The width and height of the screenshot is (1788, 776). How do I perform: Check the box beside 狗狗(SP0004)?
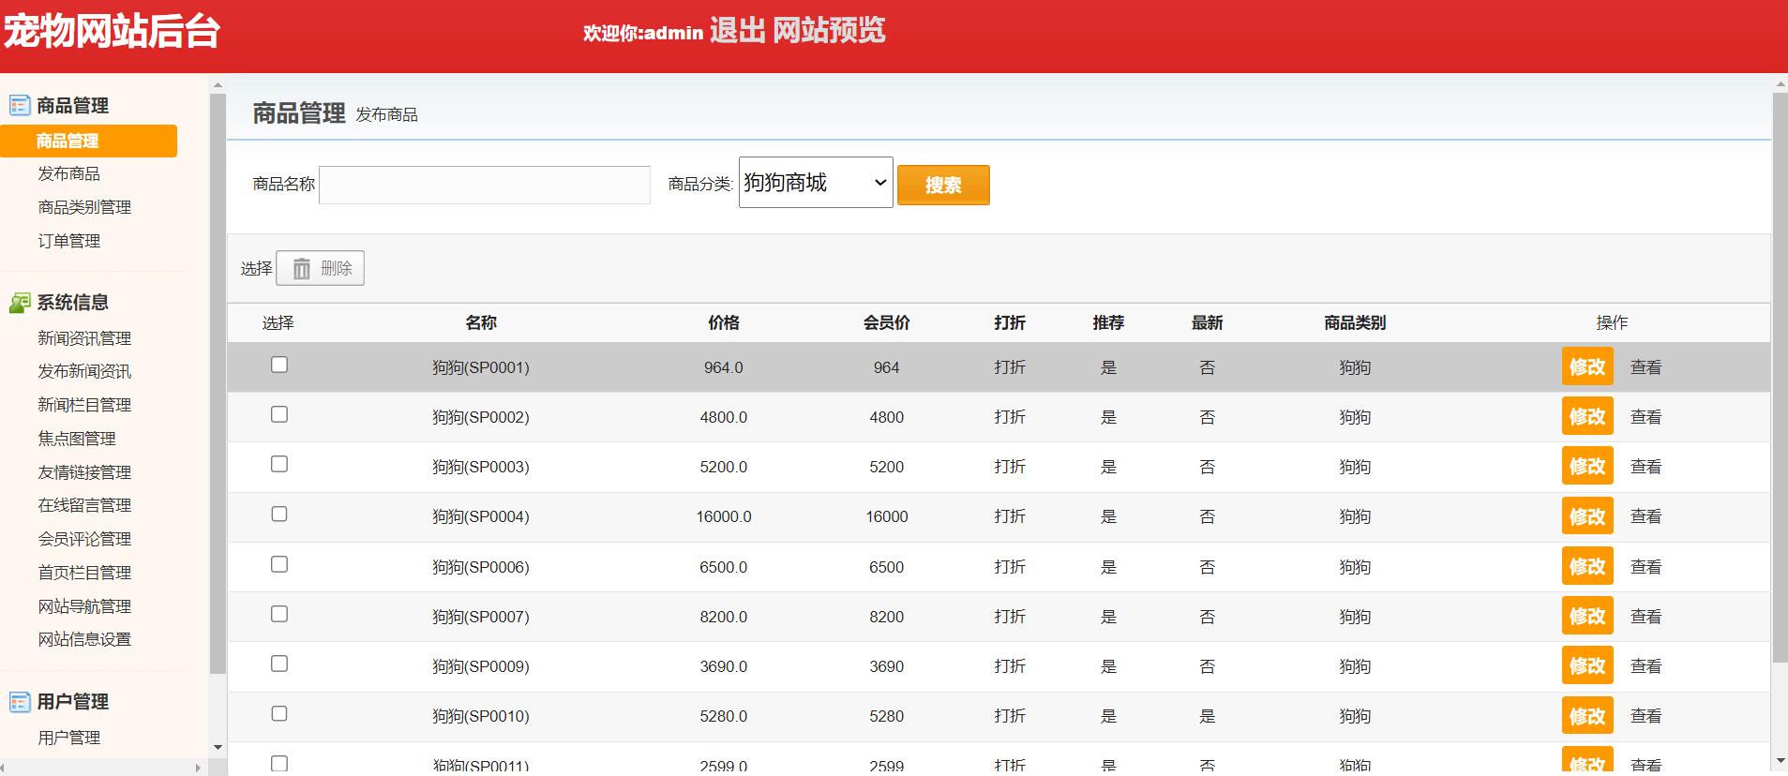279,514
